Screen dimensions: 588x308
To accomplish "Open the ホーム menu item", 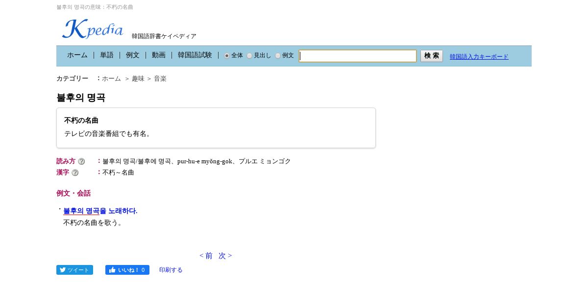I will [x=77, y=55].
